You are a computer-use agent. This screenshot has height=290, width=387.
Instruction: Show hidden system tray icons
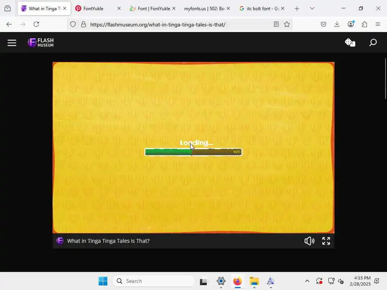click(307, 281)
